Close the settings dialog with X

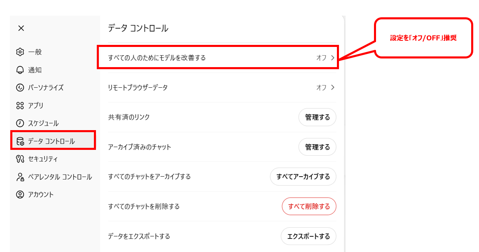(21, 28)
